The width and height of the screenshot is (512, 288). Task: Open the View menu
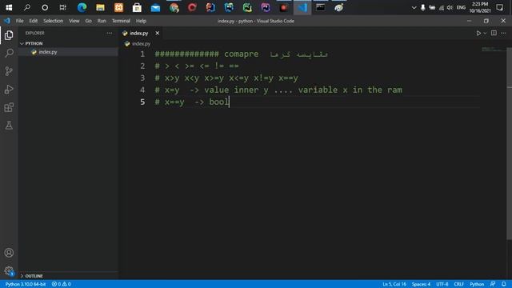[x=74, y=21]
